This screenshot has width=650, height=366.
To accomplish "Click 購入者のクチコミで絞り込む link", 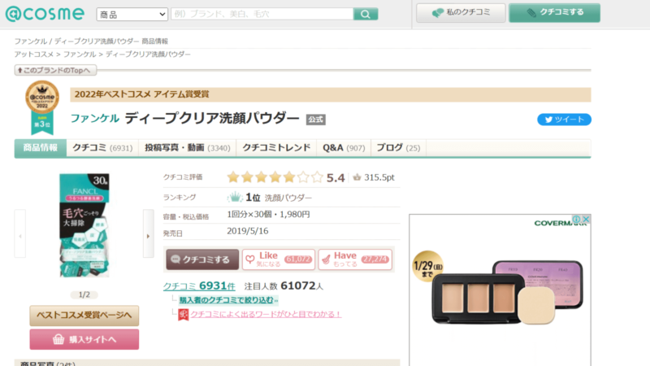I will [x=228, y=300].
